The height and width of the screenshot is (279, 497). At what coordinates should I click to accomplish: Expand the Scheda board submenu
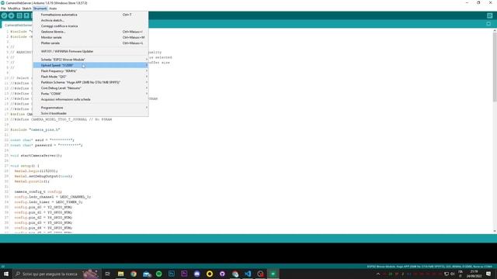point(91,60)
